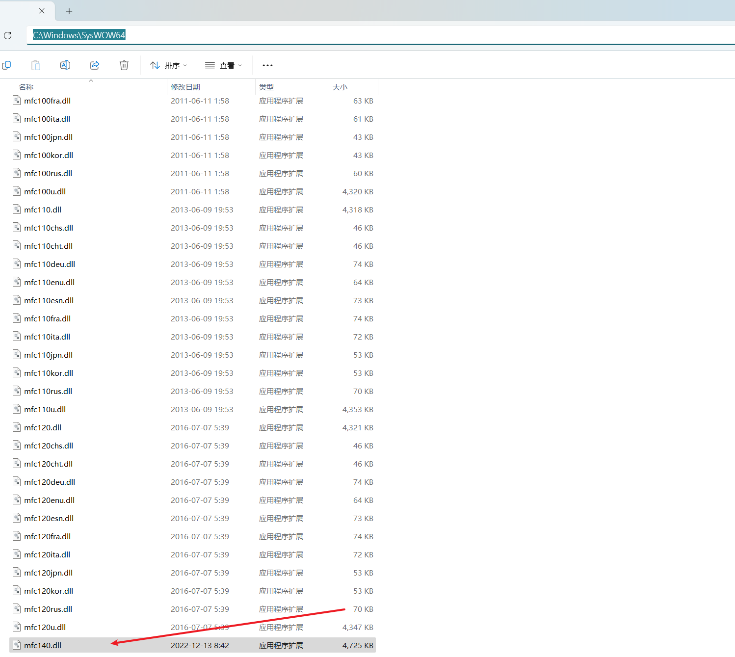The width and height of the screenshot is (735, 657).
Task: Select file mfc110.dll
Action: [43, 210]
